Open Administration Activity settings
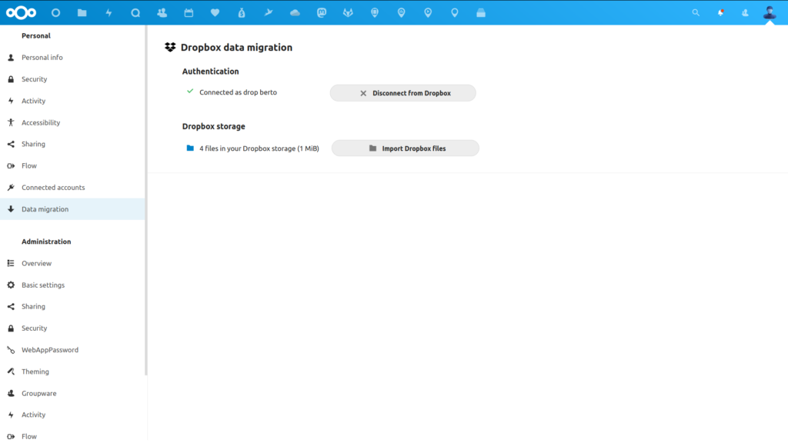The width and height of the screenshot is (788, 443). [72, 415]
